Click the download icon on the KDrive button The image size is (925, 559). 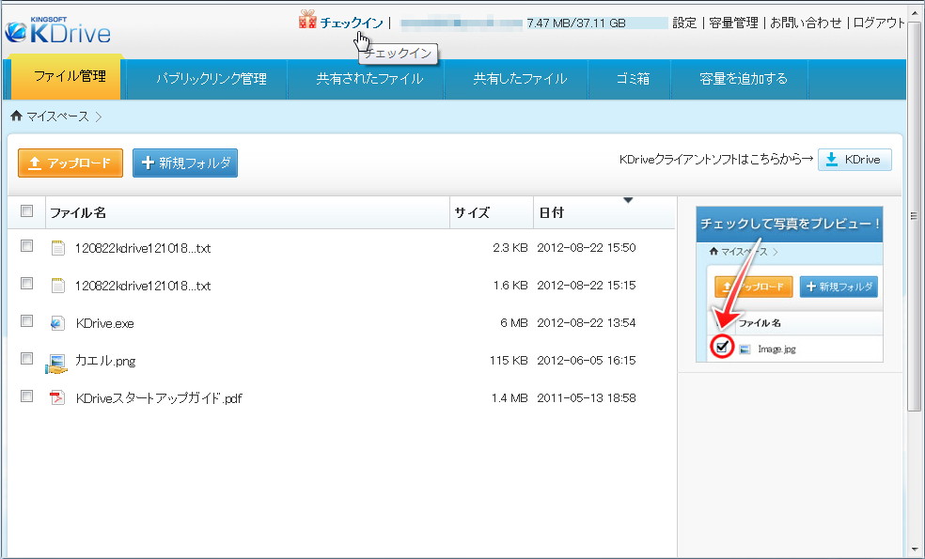tap(832, 159)
